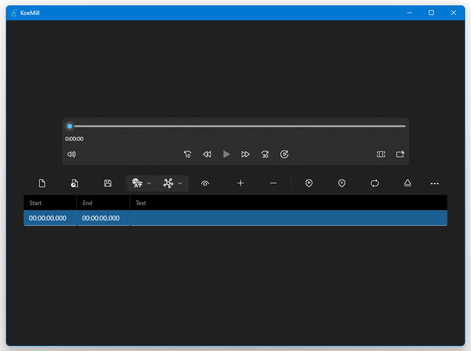Open the more options ellipsis menu
Screen dimensions: 471x351
tap(435, 183)
